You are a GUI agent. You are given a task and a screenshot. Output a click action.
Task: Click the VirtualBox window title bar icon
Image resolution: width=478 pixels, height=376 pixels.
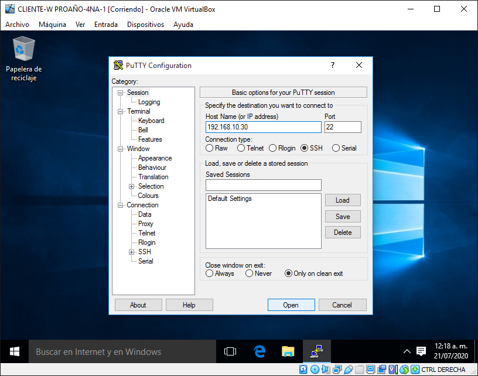[10, 9]
